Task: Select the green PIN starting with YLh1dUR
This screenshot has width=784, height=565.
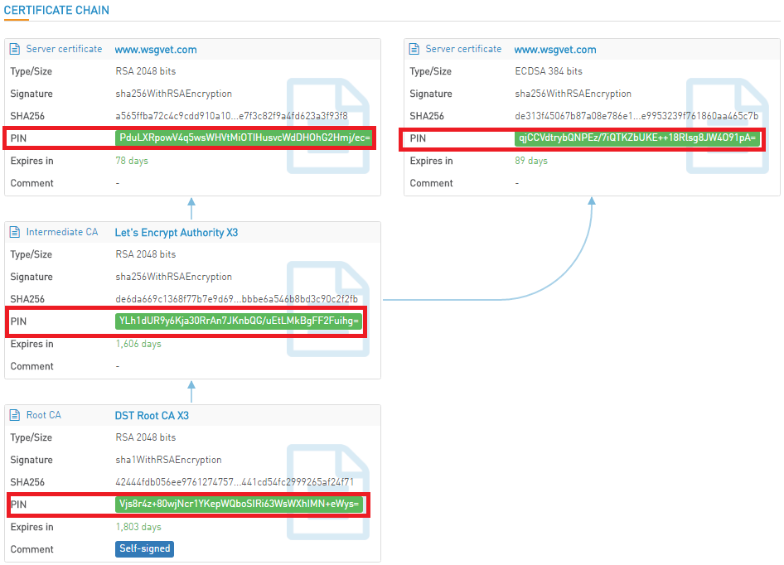Action: pyautogui.click(x=240, y=321)
